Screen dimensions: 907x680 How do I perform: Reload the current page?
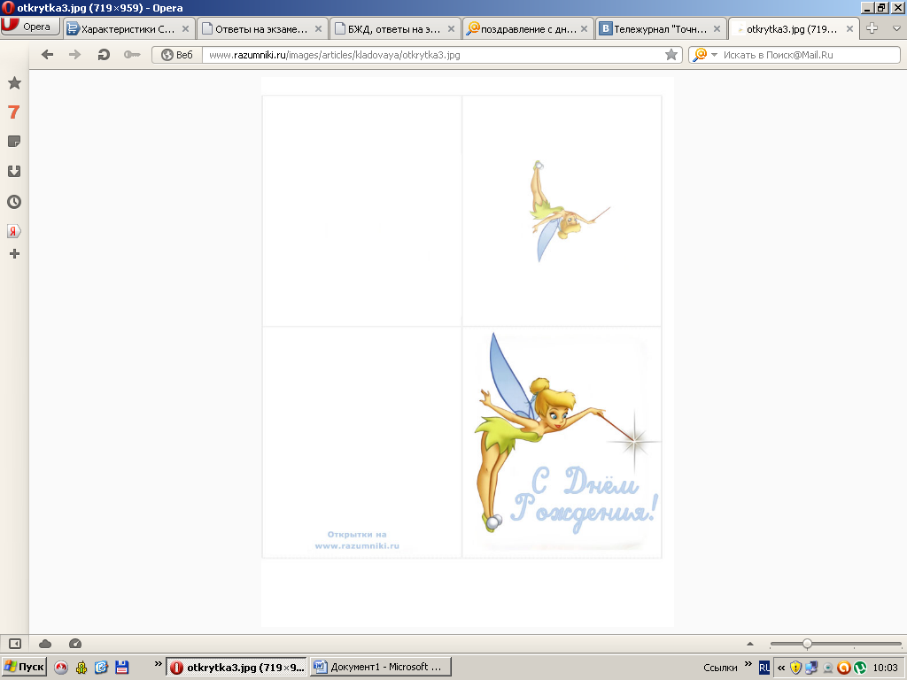click(x=104, y=55)
